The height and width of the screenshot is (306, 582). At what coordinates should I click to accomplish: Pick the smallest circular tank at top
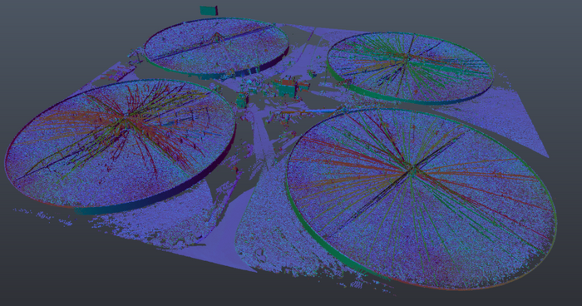216,48
